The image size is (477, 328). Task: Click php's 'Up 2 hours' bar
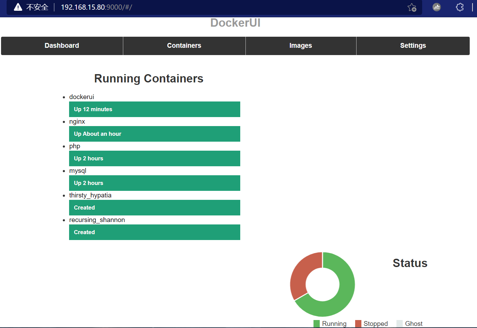[154, 159]
